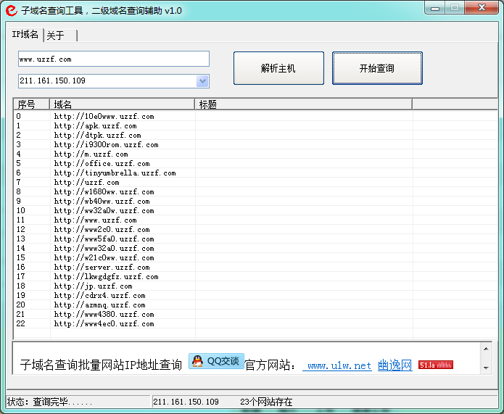Open the www.ulw.net official website link
504x414 pixels.
pyautogui.click(x=337, y=365)
